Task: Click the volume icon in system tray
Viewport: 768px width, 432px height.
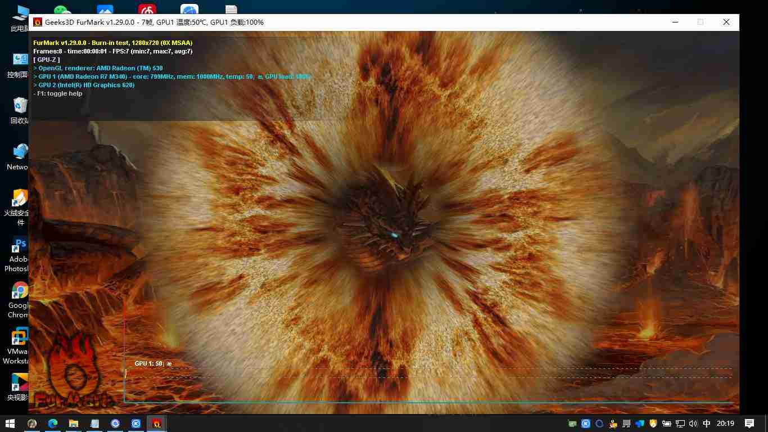Action: [693, 424]
